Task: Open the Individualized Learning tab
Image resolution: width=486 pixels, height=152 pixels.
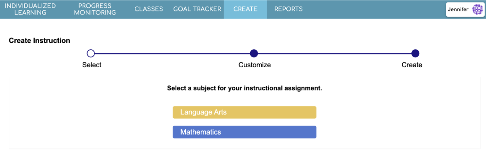Action: click(x=30, y=9)
